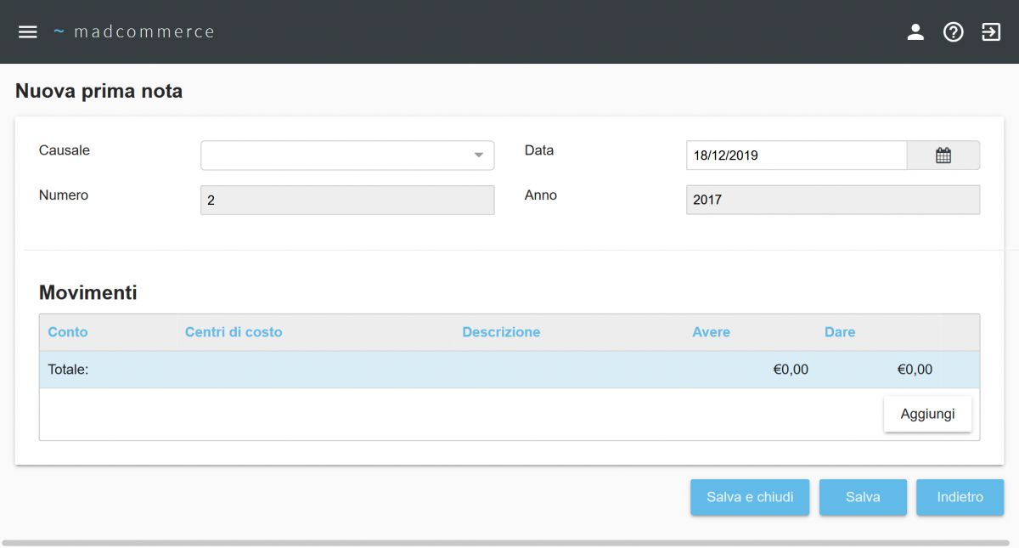Open the user profile icon
This screenshot has width=1019, height=548.
[x=915, y=32]
